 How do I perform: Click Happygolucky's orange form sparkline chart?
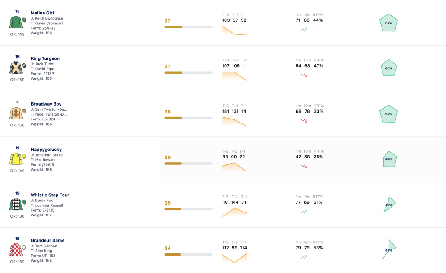(x=234, y=167)
